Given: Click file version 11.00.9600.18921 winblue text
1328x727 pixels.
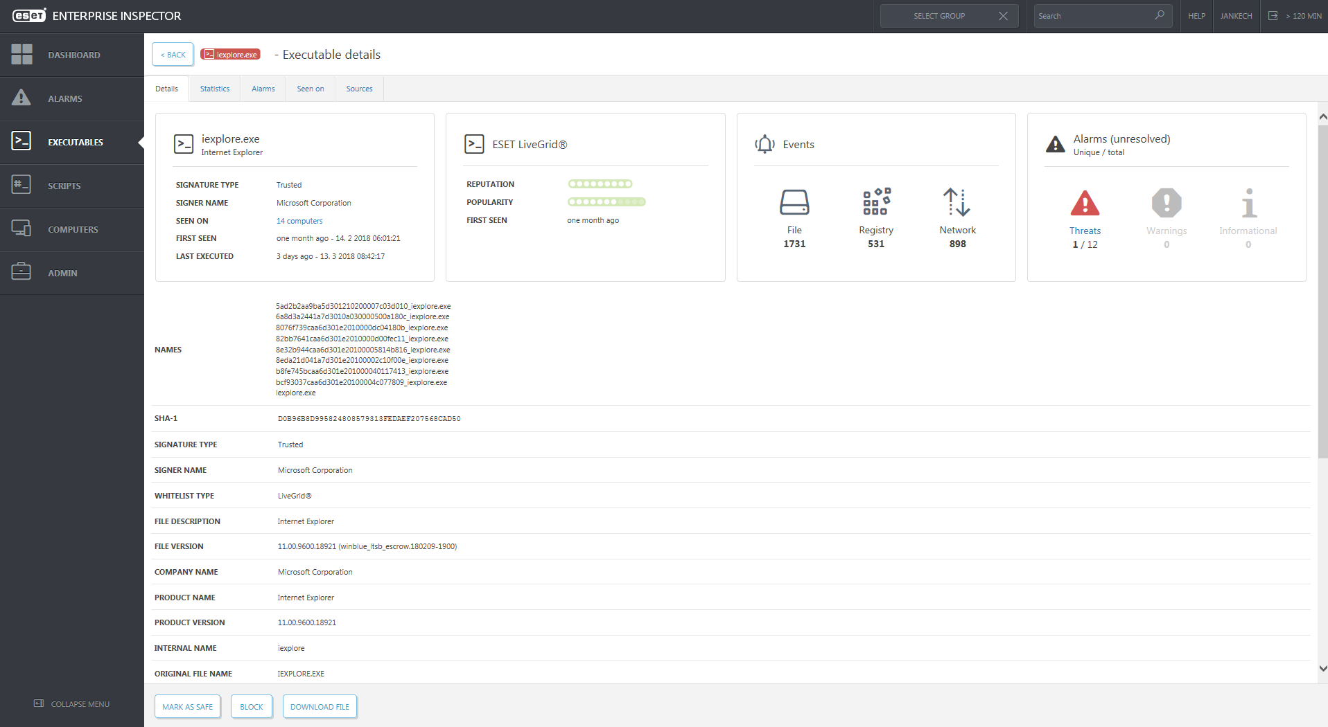Looking at the screenshot, I should point(367,546).
